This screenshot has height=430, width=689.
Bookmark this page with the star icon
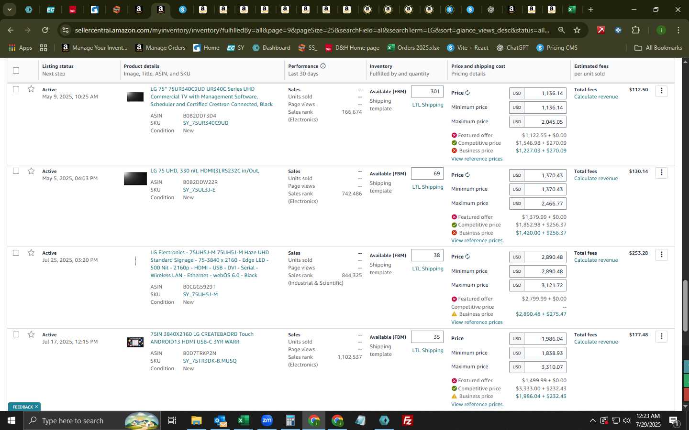tap(577, 30)
